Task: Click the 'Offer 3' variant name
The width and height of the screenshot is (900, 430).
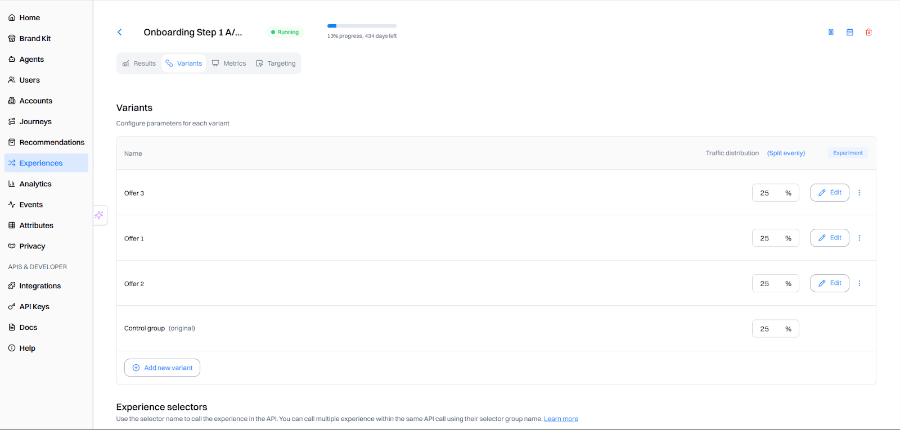Action: click(x=134, y=193)
